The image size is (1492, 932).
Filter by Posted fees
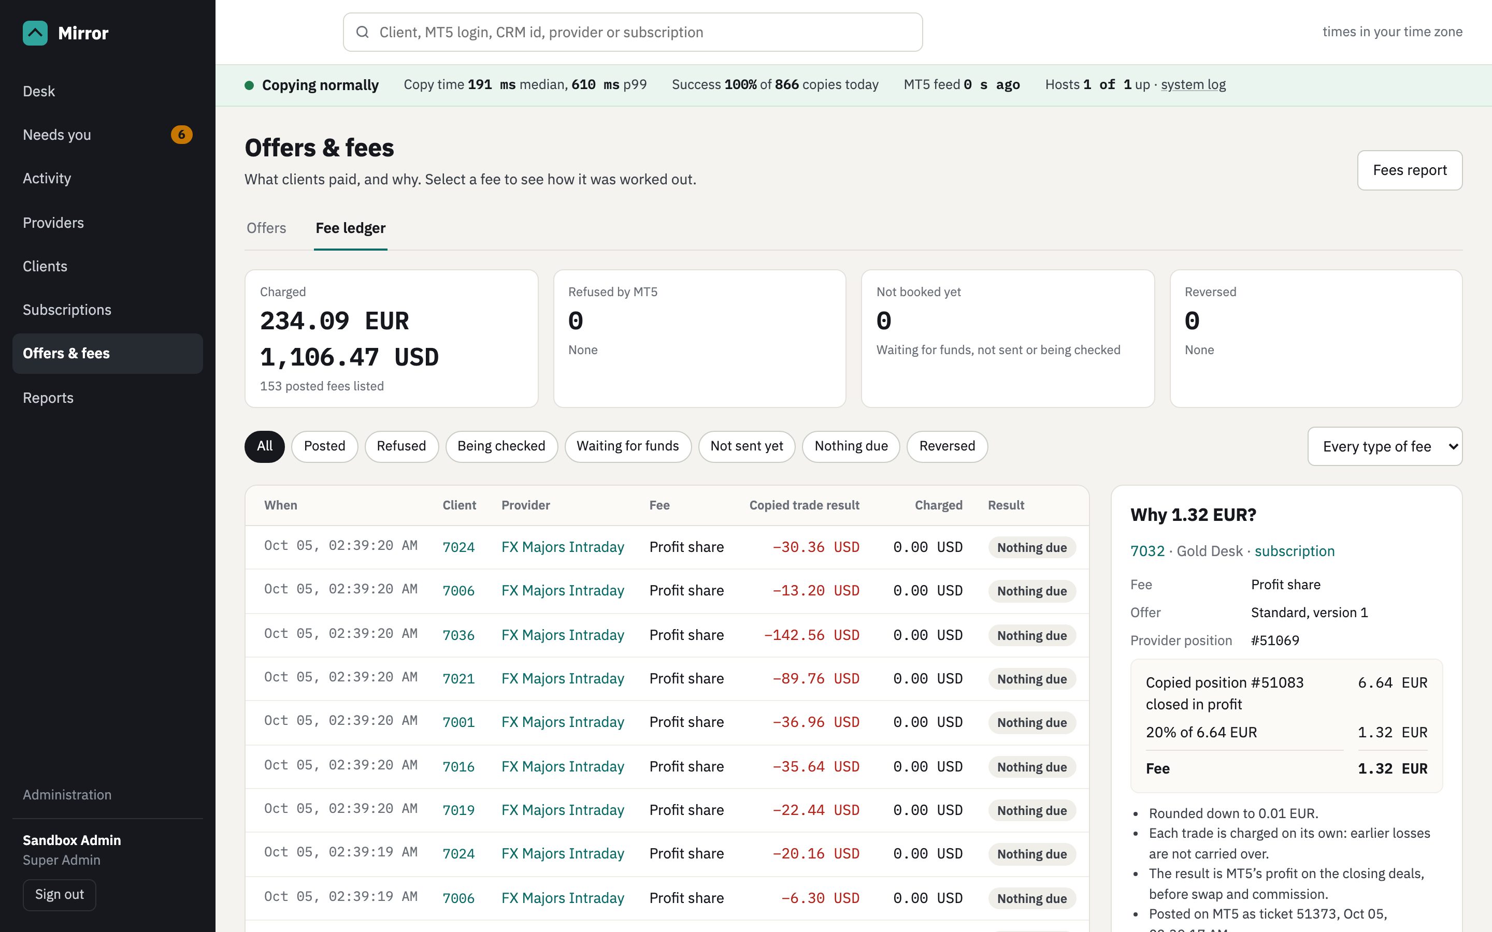pos(324,446)
